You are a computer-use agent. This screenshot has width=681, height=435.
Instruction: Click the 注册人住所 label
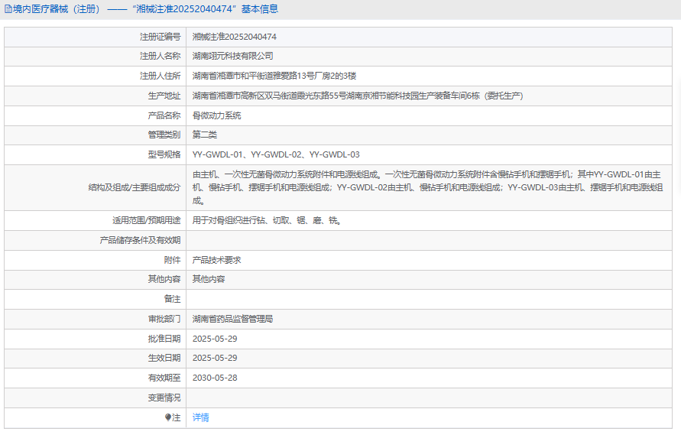coord(160,76)
